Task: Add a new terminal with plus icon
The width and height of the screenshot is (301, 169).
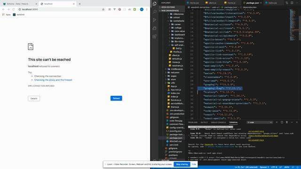Action: coord(277,122)
